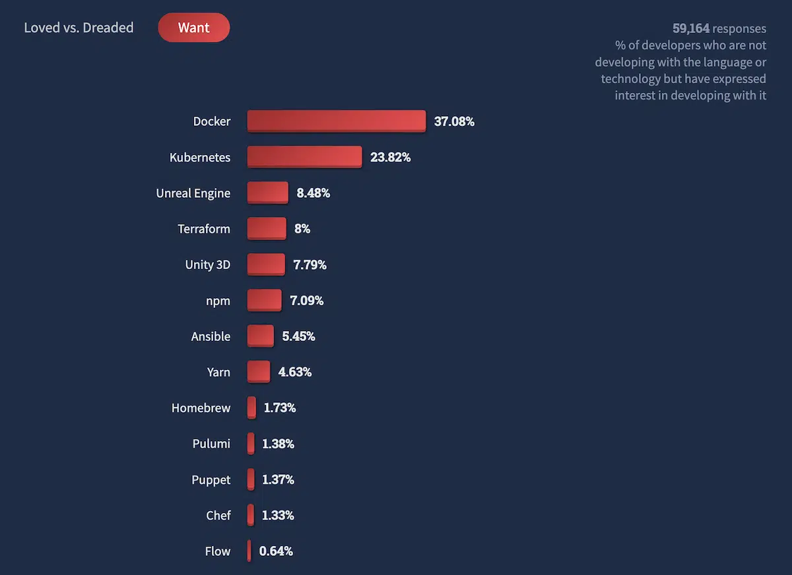Click the Terraform bar
This screenshot has width=792, height=575.
(266, 228)
